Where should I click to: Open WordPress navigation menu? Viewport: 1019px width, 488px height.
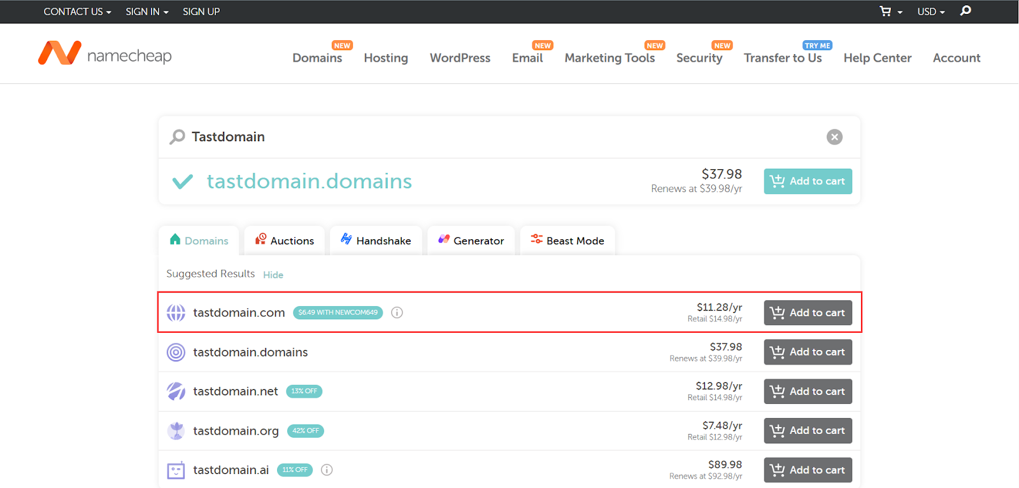(x=460, y=58)
